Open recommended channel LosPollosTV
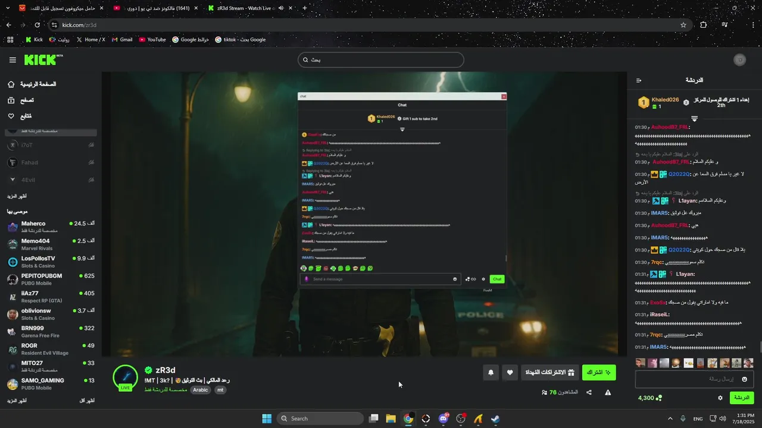762x428 pixels. 51,262
